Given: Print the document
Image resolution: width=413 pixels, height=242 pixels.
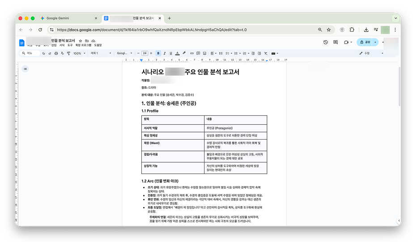Looking at the screenshot, I should (56, 53).
